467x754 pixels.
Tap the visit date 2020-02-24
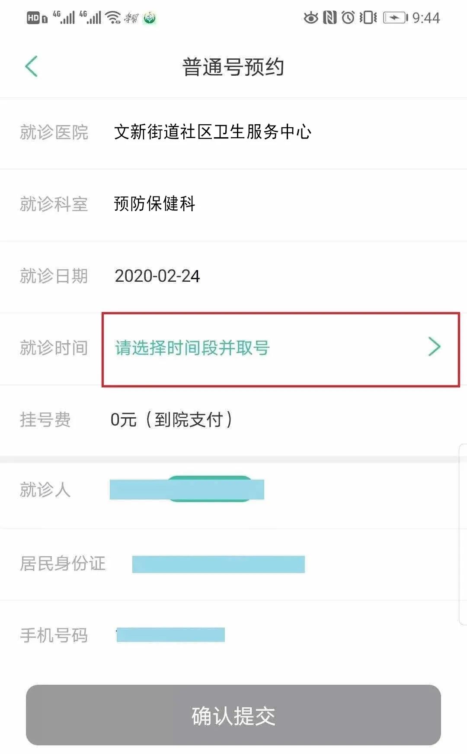tap(157, 276)
